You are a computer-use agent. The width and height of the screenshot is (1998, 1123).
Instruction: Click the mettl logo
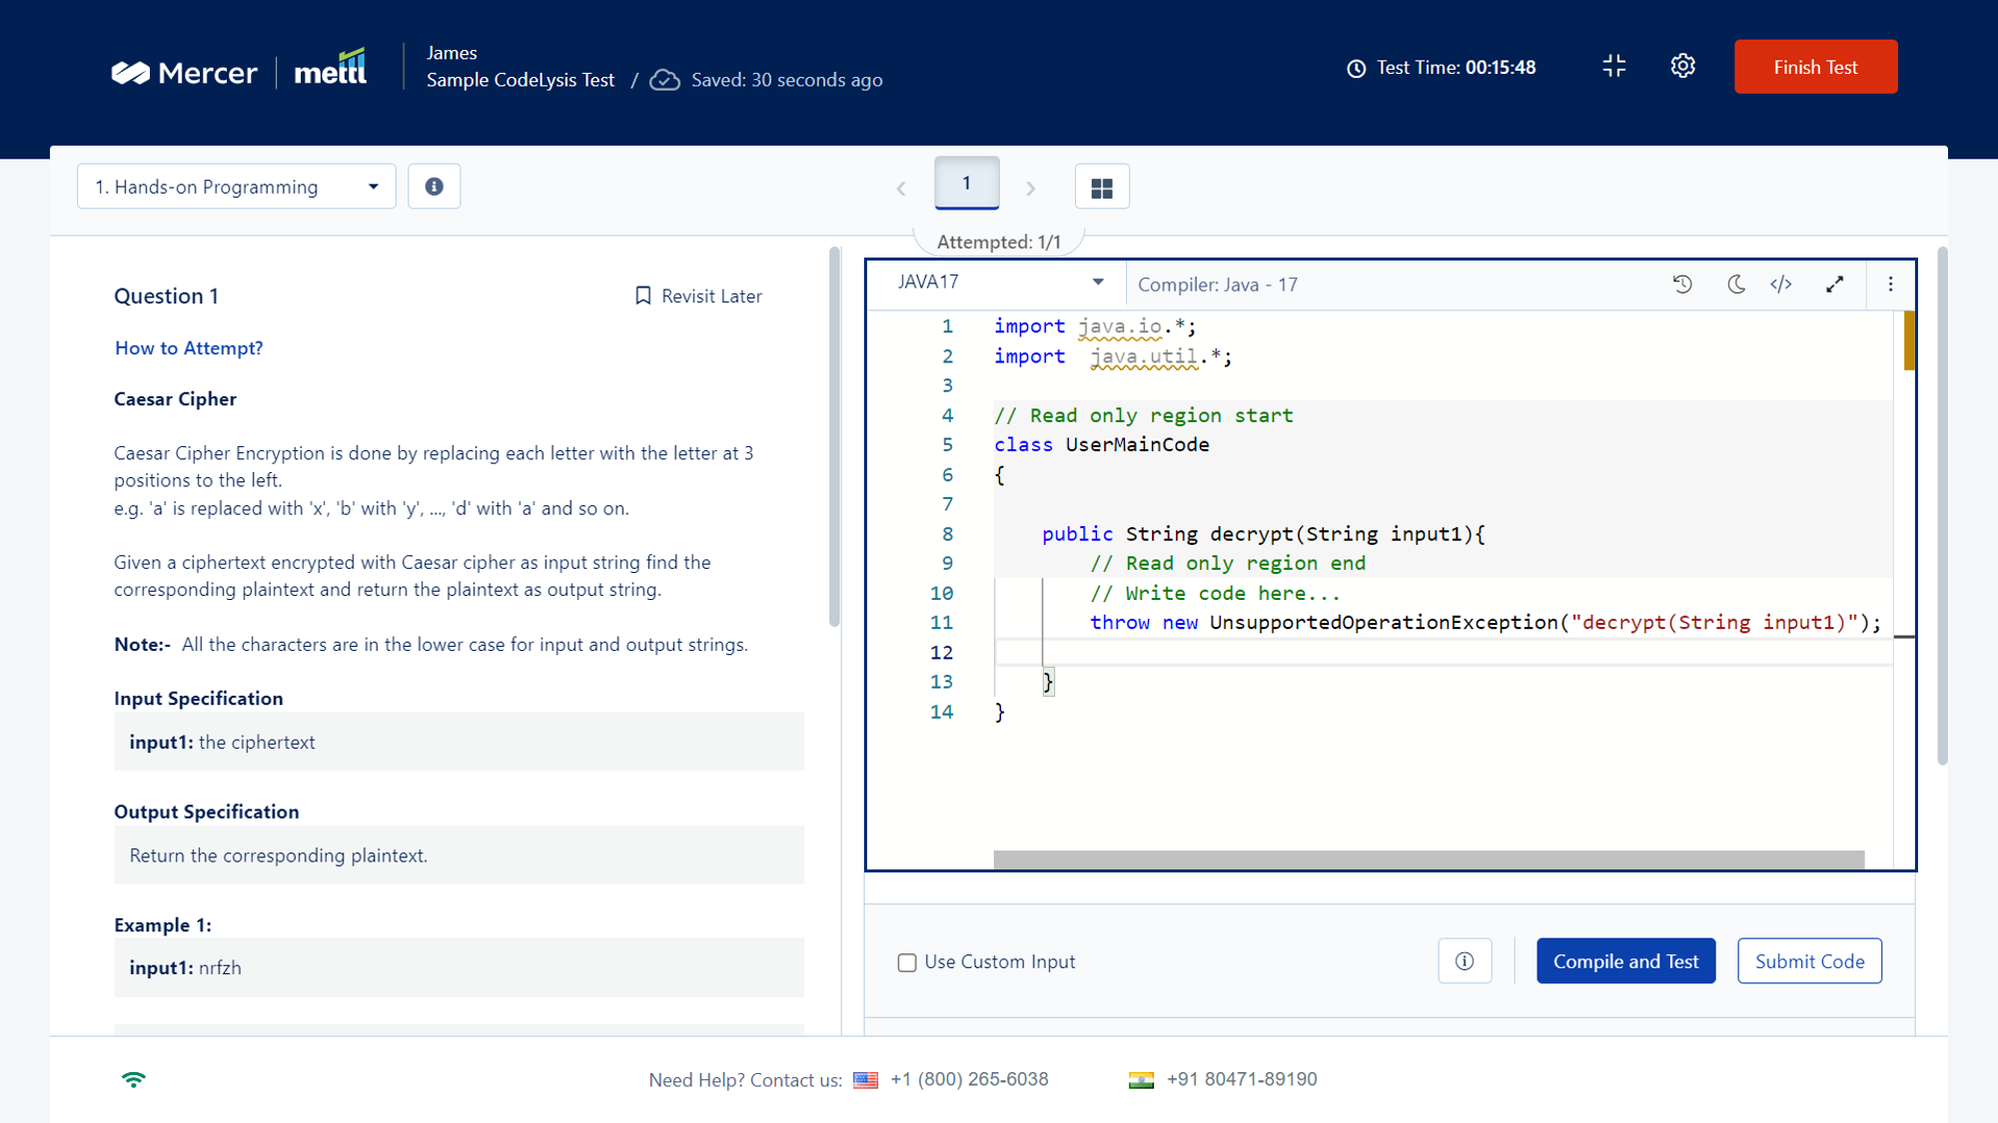(331, 69)
